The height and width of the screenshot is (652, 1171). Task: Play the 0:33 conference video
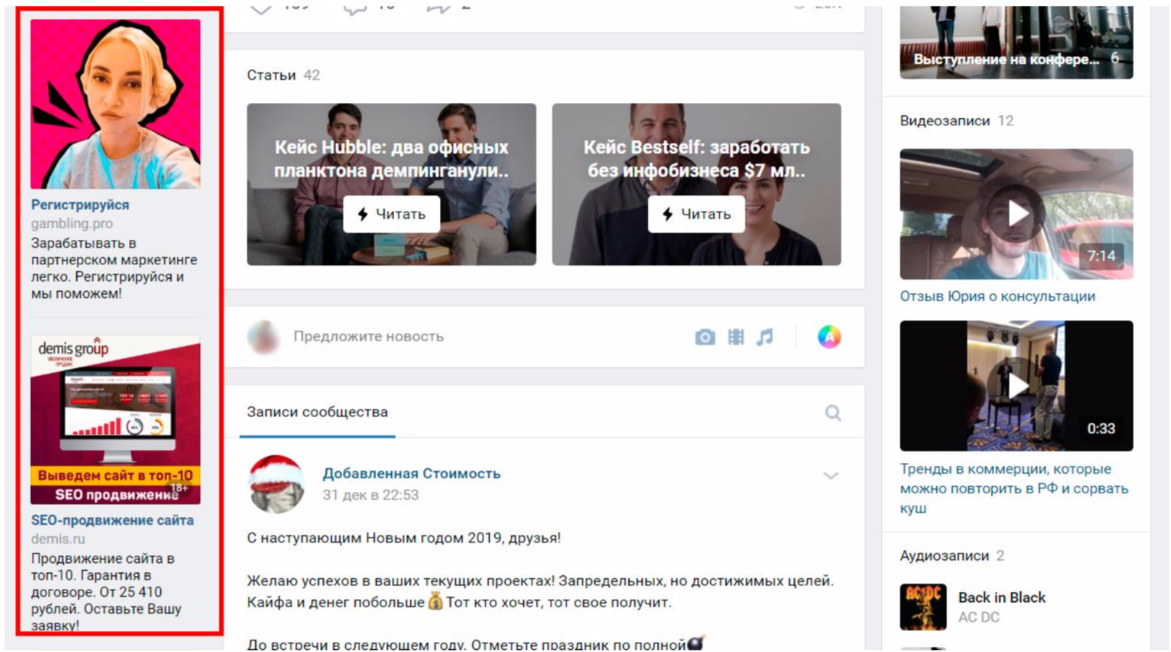1016,385
